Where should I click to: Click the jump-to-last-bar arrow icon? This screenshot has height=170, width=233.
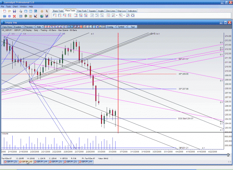(72, 27)
